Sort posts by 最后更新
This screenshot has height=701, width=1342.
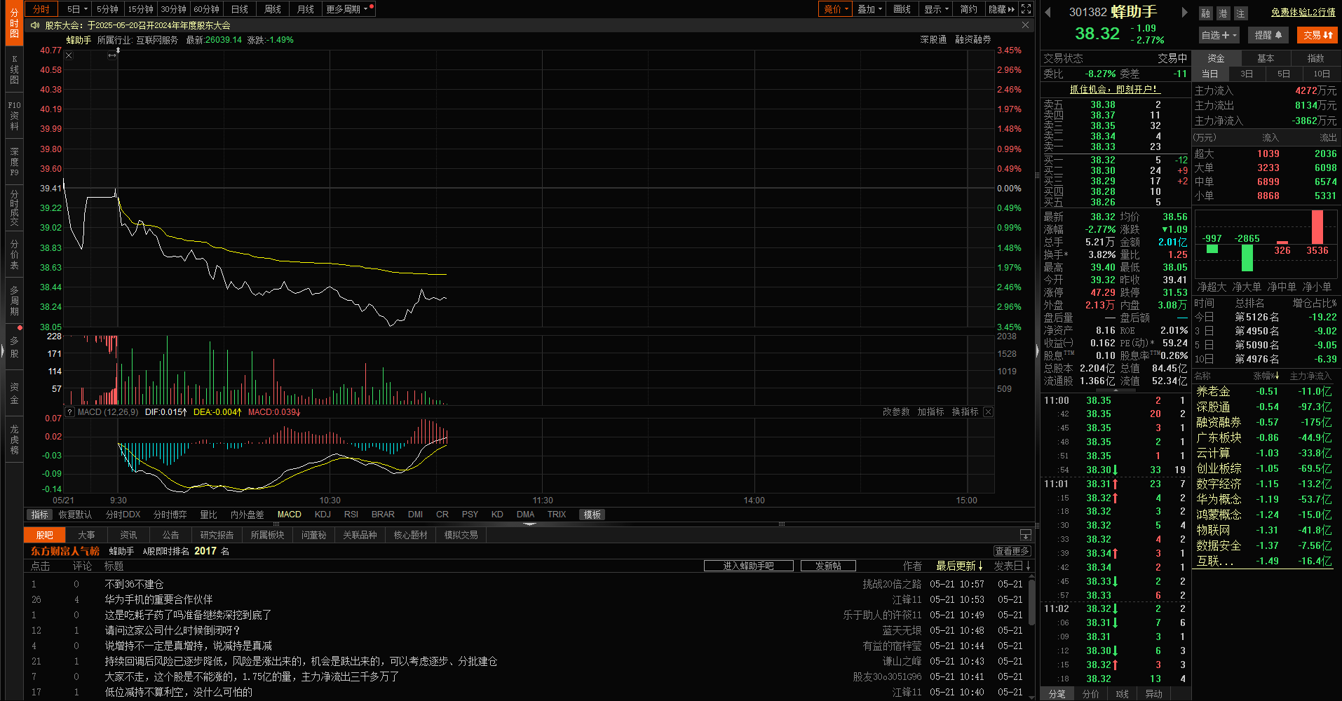(x=959, y=566)
